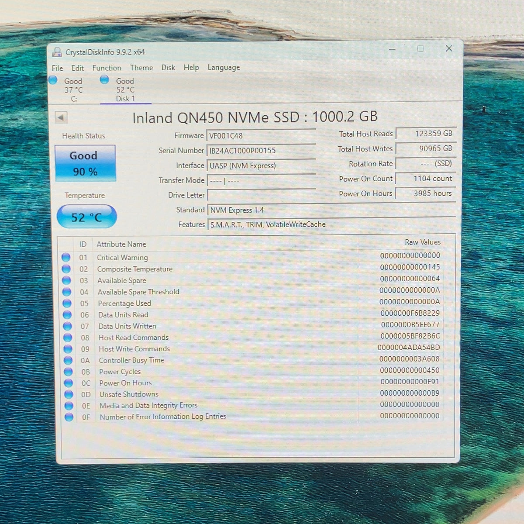This screenshot has width=524, height=524.
Task: Click the Features field S.M.A.R.T., TRIM
Action: pyautogui.click(x=331, y=224)
